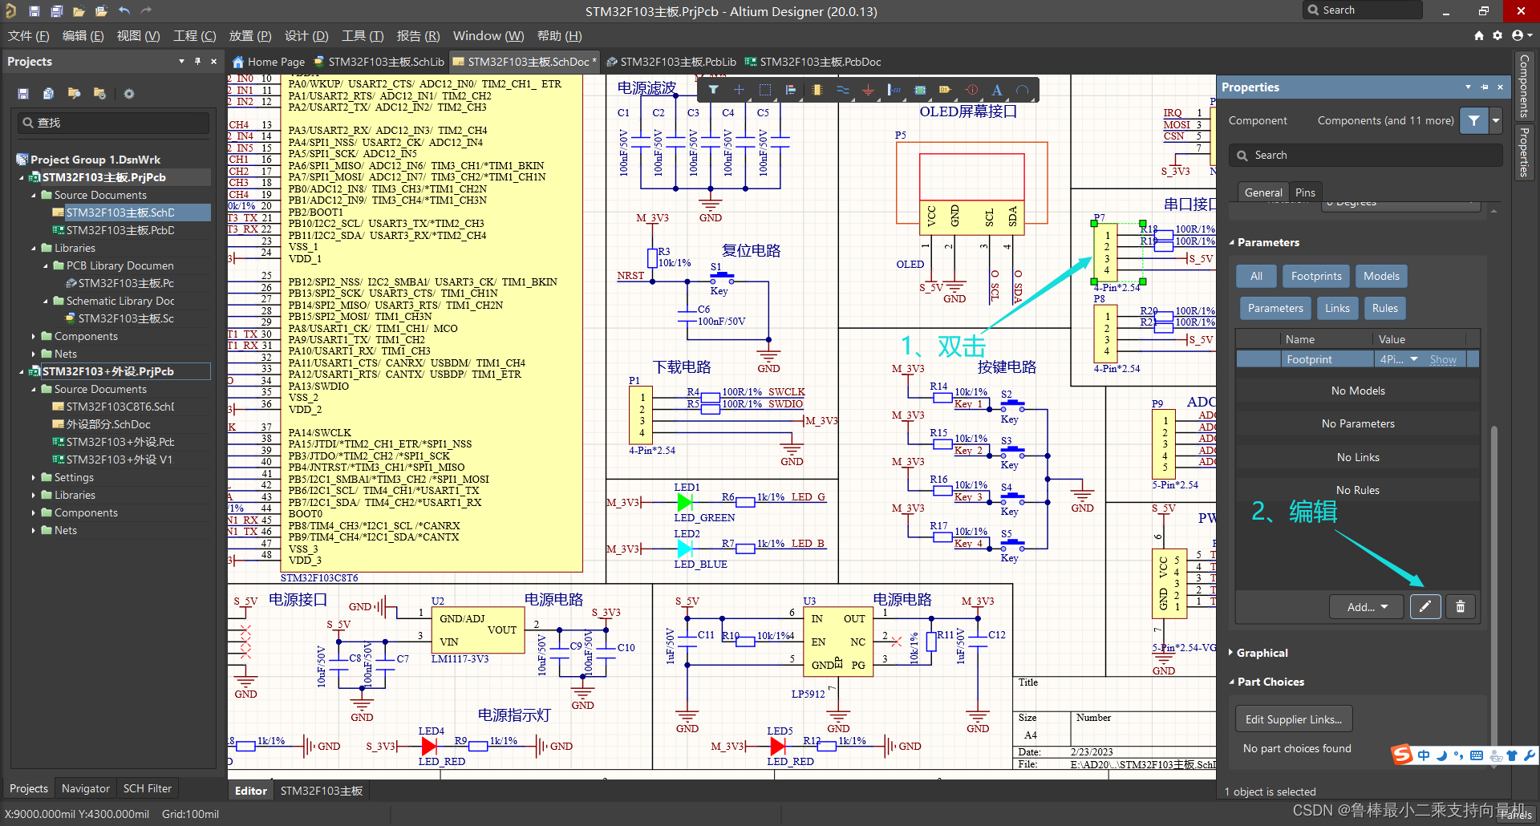Select the move/crosshair tool in the schematic toolbar

tap(739, 90)
